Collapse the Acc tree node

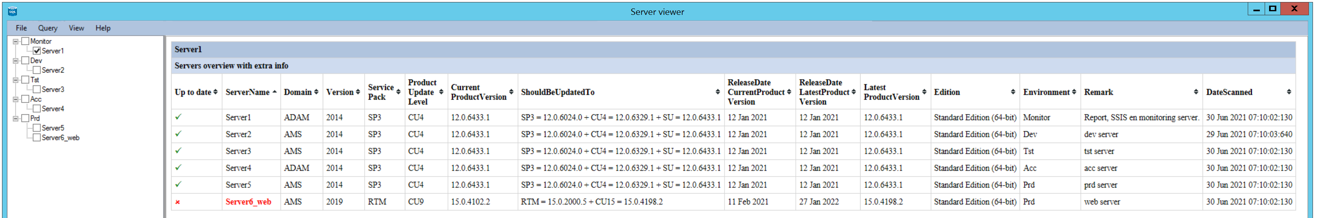click(15, 99)
